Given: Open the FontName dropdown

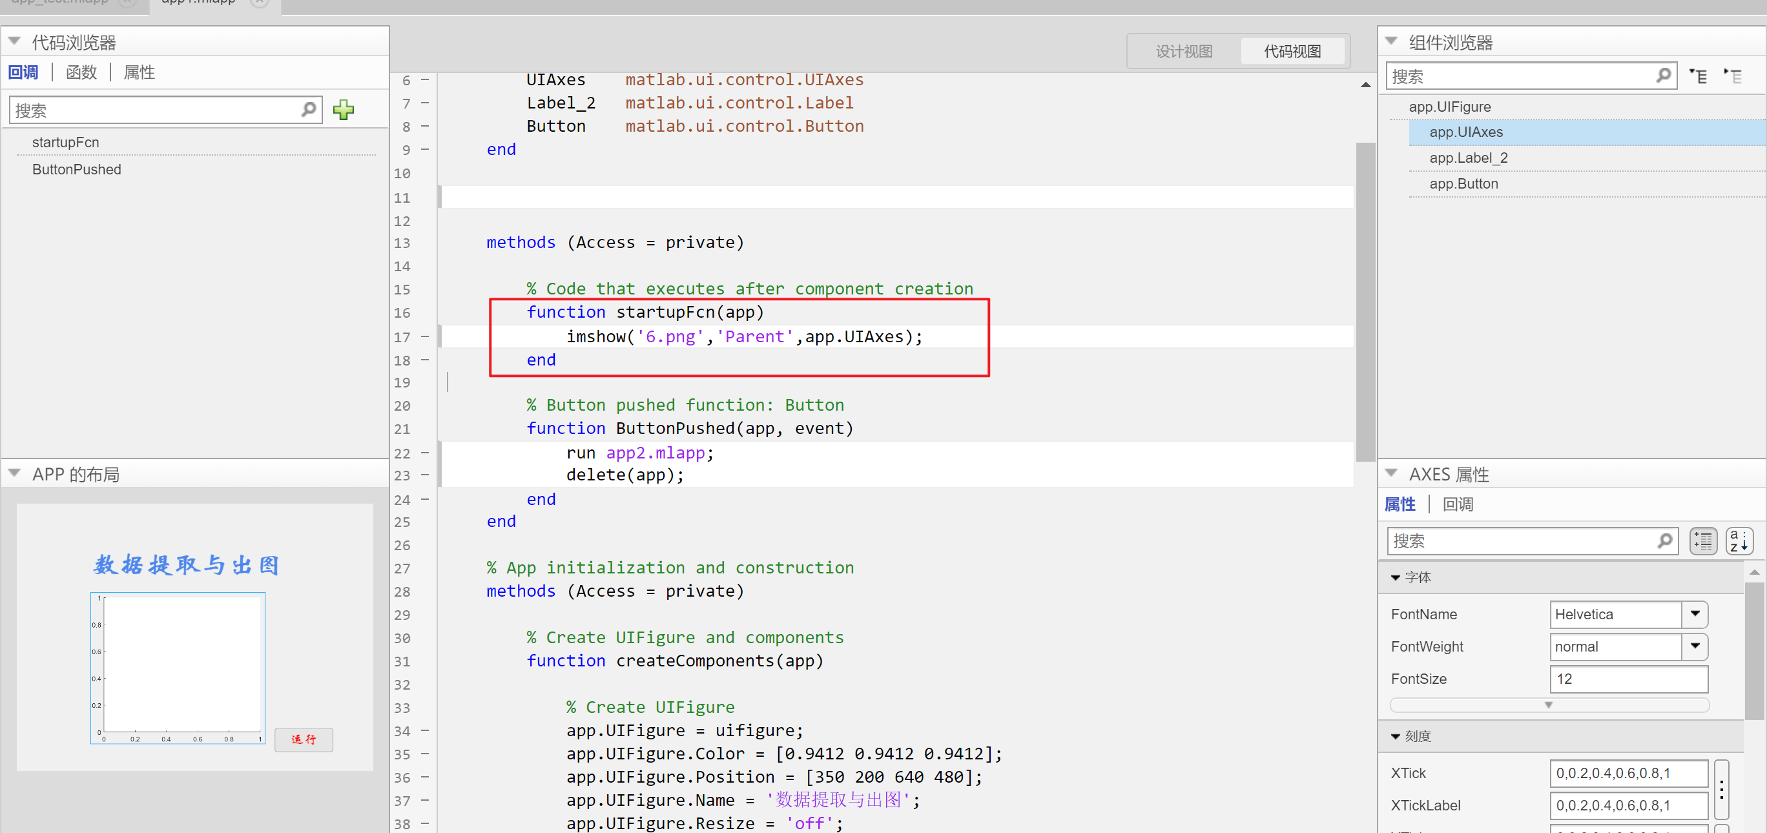Looking at the screenshot, I should click(1695, 614).
